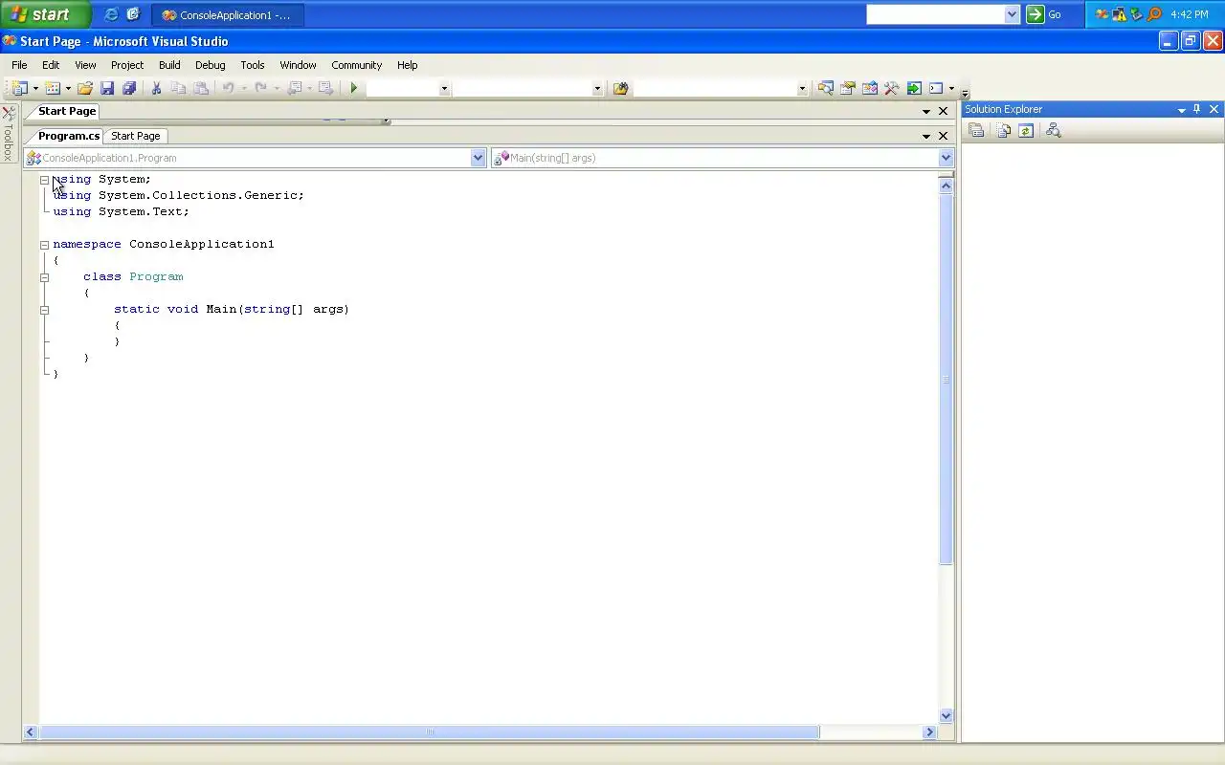Click the Paste clipboard icon

(x=200, y=88)
